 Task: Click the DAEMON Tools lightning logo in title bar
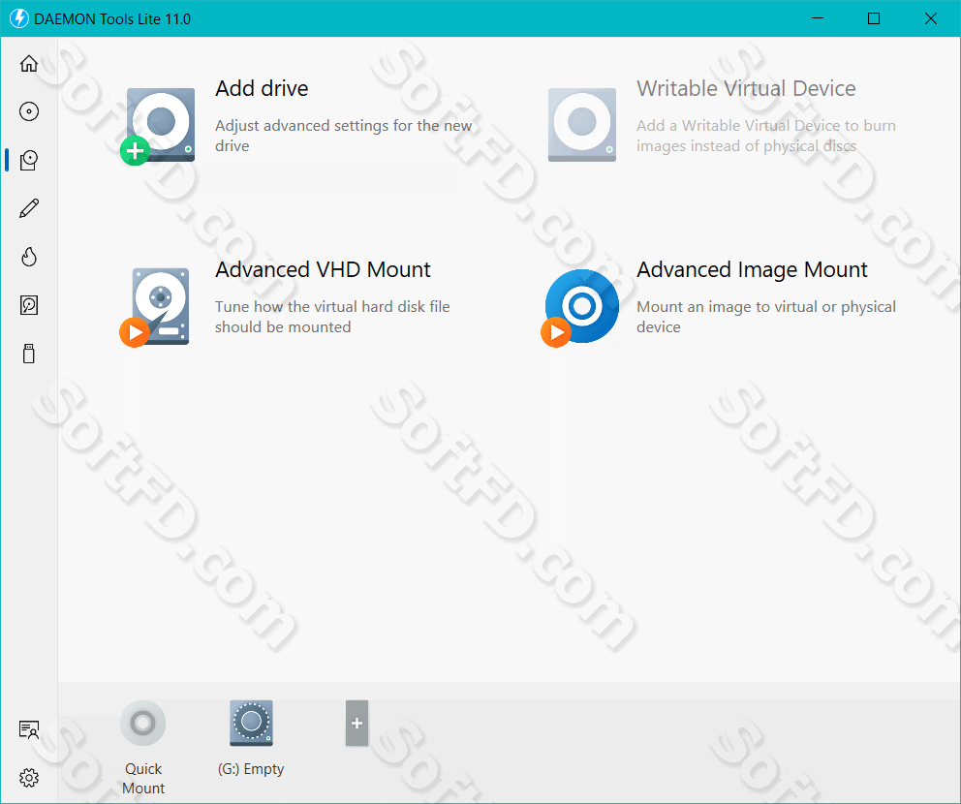click(19, 18)
